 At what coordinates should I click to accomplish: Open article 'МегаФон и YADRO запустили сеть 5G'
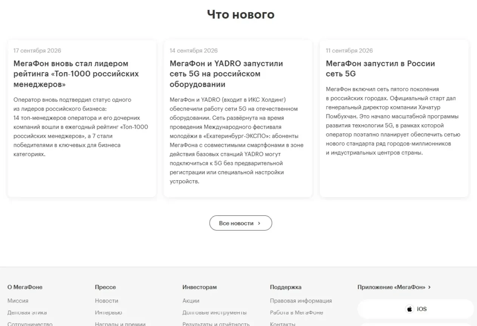(x=226, y=74)
